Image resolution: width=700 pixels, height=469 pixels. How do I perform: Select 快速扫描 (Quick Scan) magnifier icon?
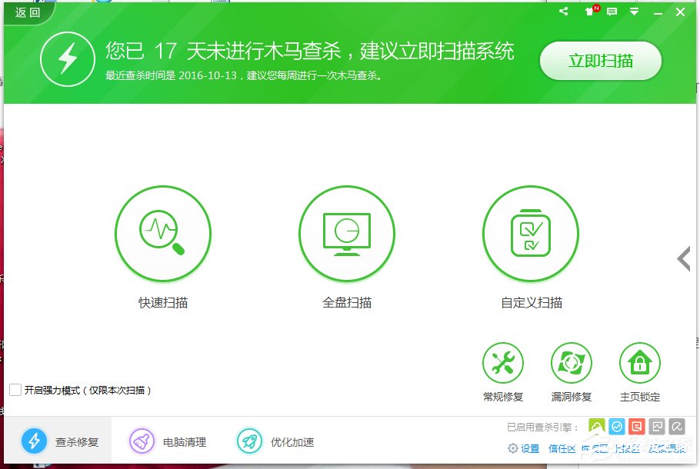(x=163, y=233)
